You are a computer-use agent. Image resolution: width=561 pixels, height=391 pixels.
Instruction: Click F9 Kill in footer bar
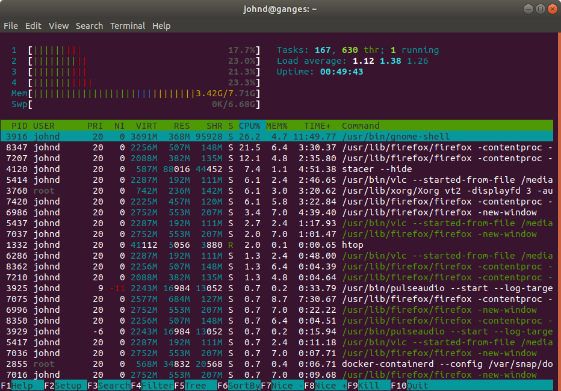(x=369, y=386)
